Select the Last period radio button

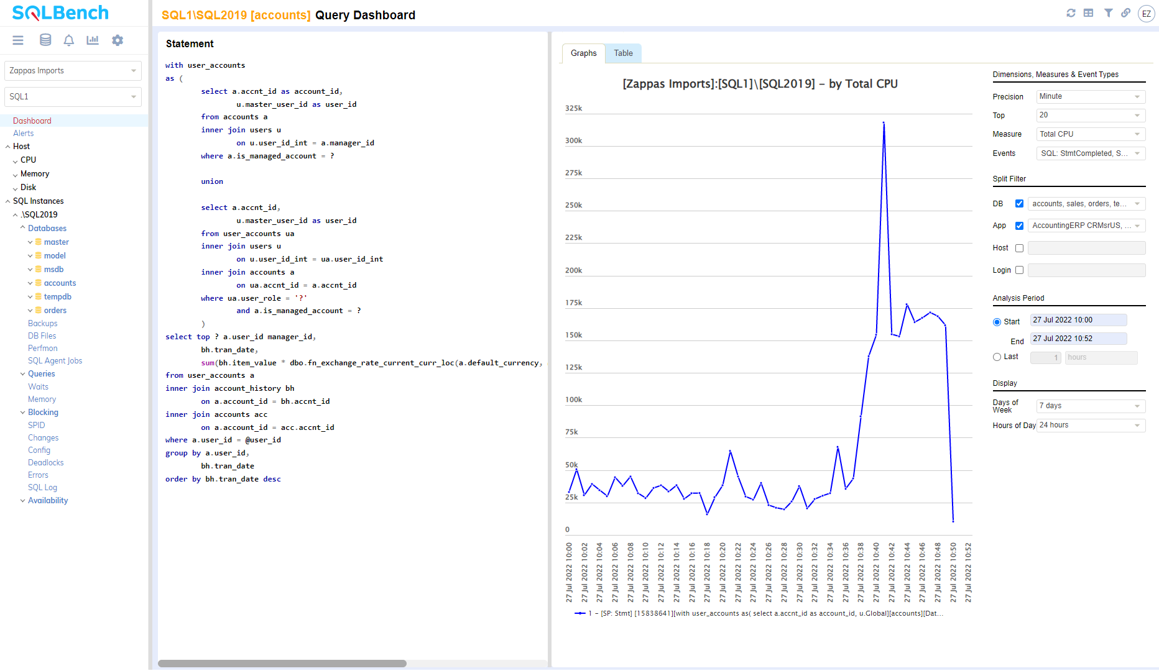tap(997, 357)
